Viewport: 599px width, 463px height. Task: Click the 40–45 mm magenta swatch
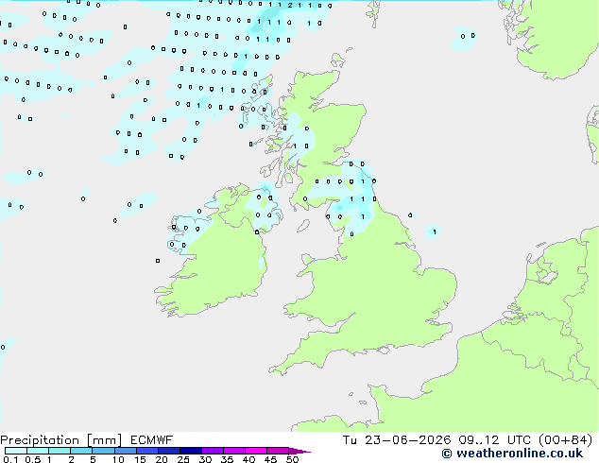pos(256,451)
